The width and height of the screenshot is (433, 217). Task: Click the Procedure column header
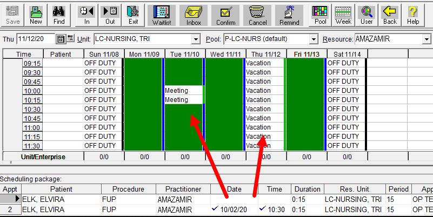129,189
